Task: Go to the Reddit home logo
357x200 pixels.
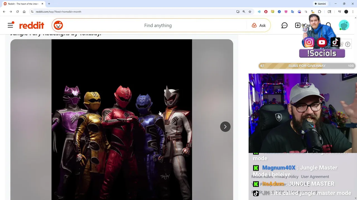Action: (x=32, y=25)
